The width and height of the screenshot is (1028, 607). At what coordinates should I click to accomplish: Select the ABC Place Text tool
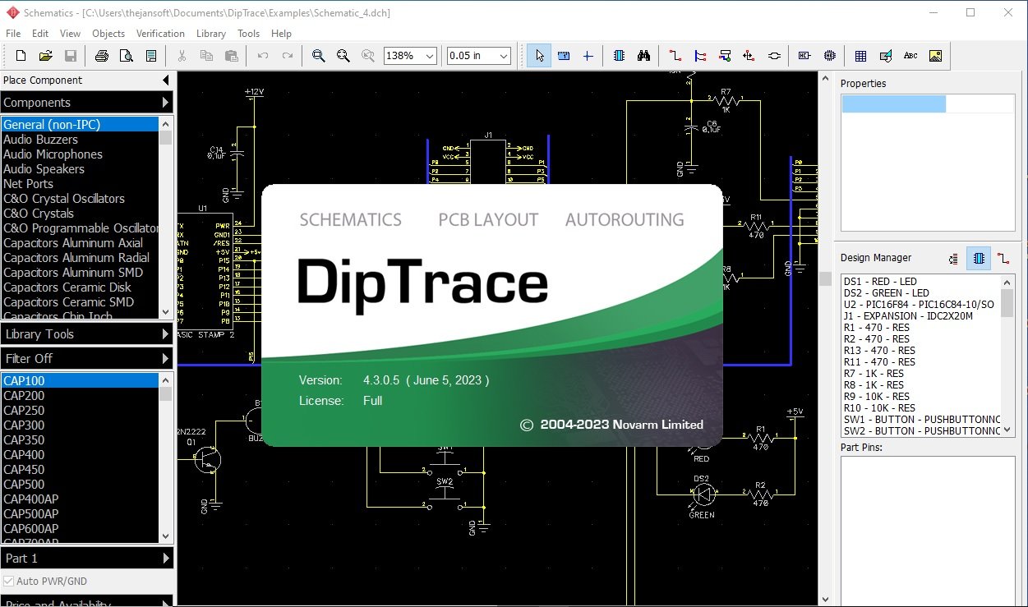coord(910,56)
